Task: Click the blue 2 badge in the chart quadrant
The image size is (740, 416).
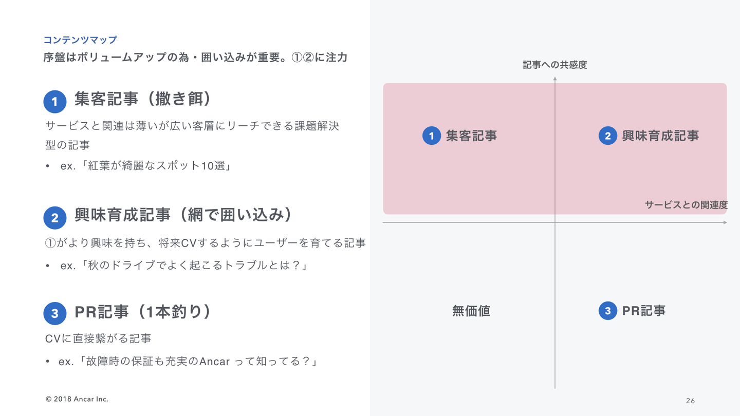Action: [x=607, y=136]
